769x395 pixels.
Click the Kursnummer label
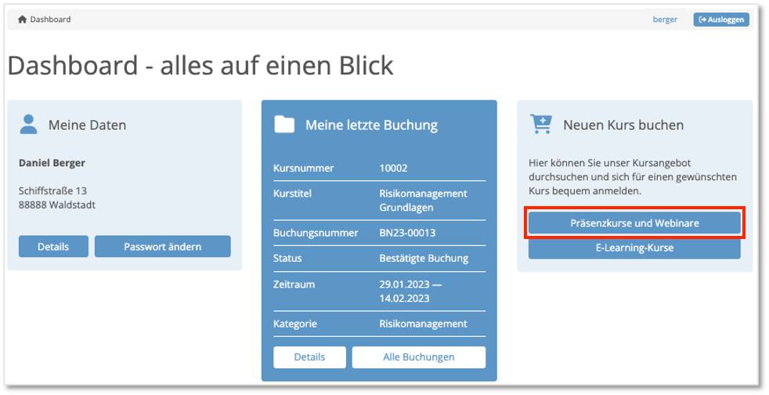coord(303,169)
